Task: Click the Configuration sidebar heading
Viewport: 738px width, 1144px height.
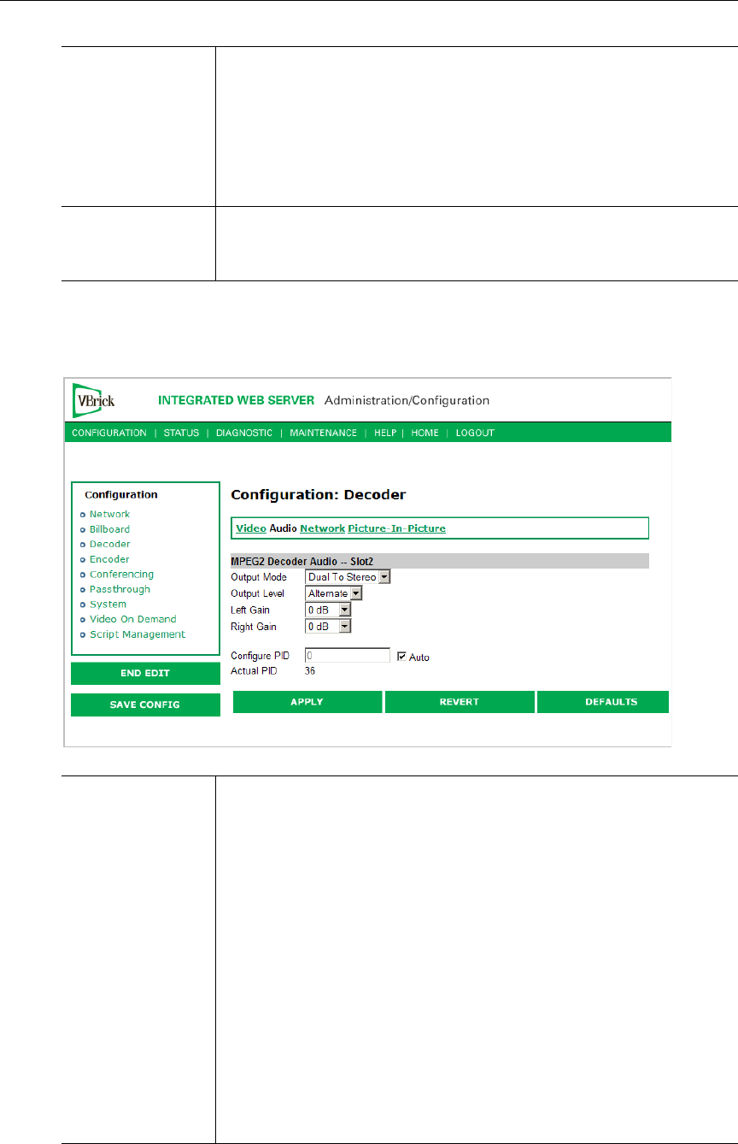Action: [121, 494]
